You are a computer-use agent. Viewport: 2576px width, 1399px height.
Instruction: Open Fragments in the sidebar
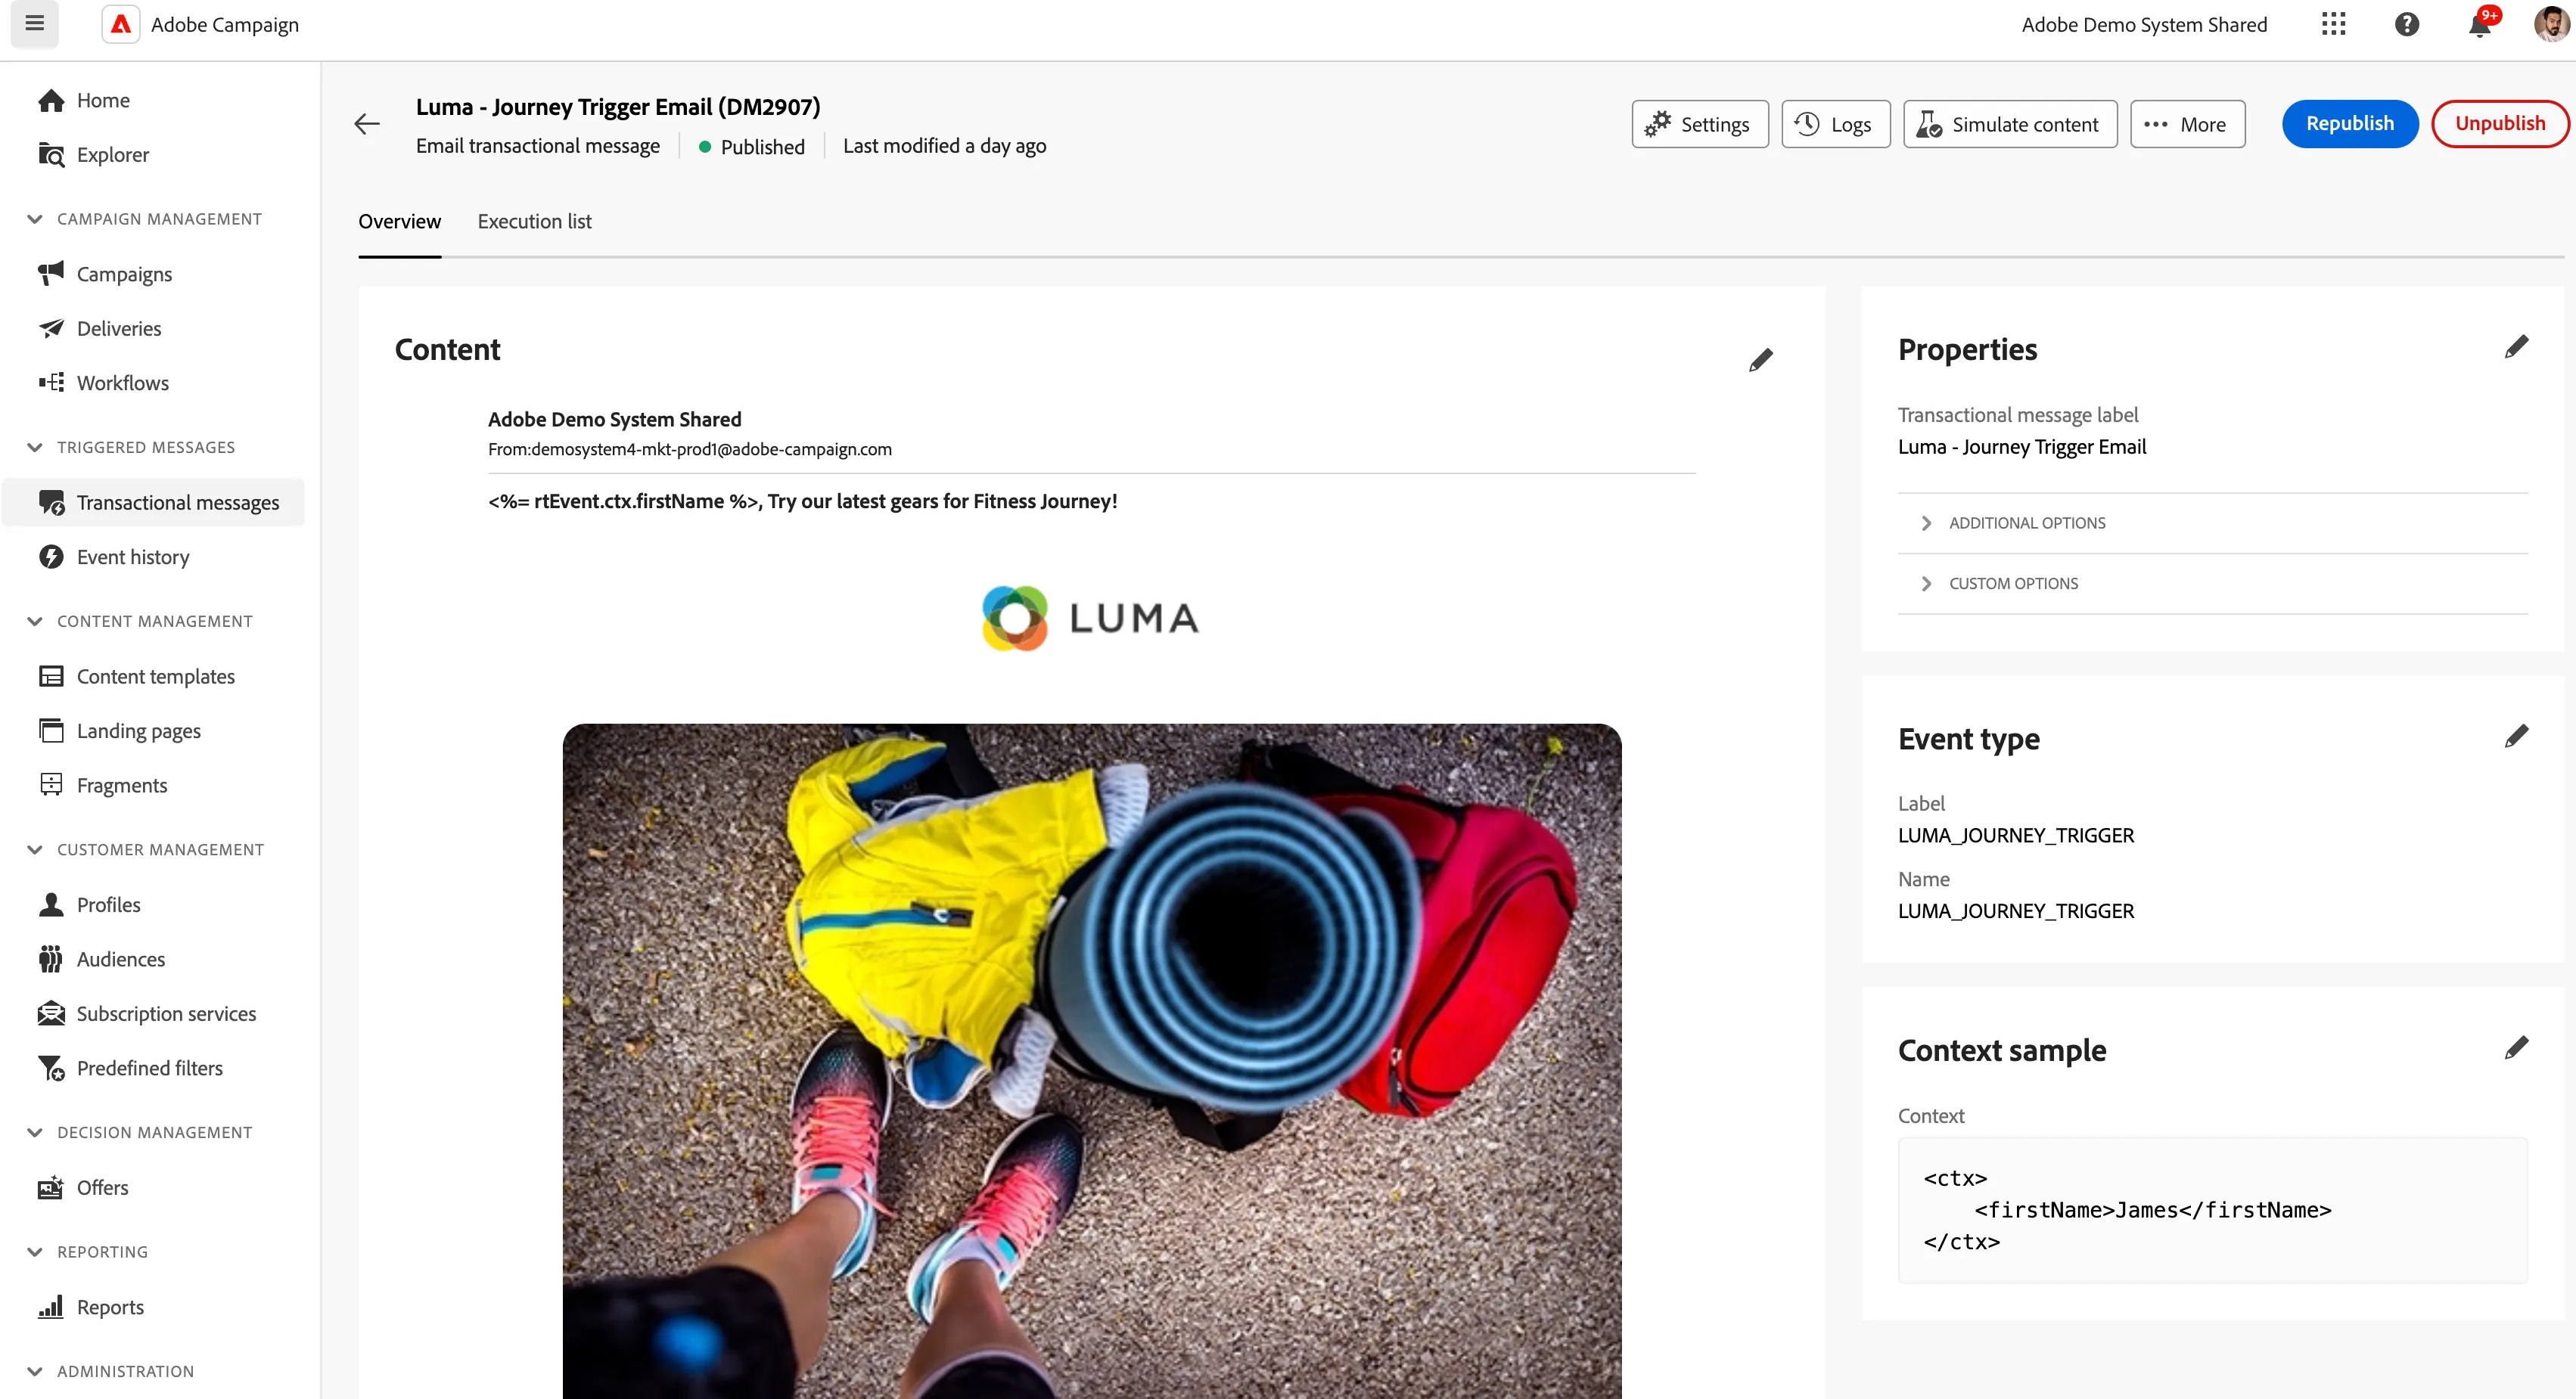(152, 786)
